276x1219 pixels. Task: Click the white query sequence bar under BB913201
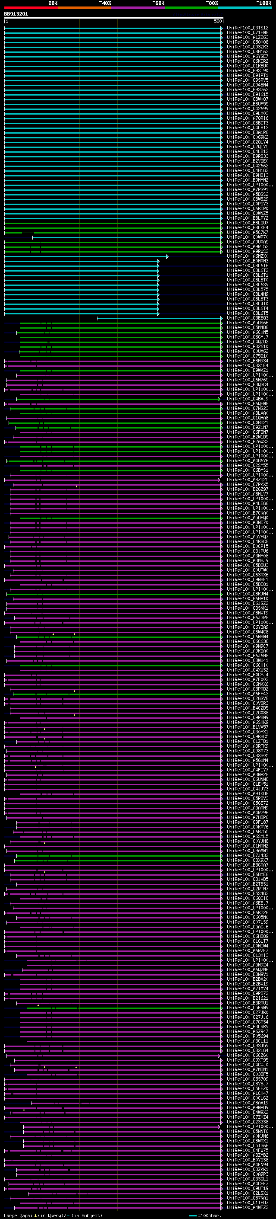coord(114,17)
